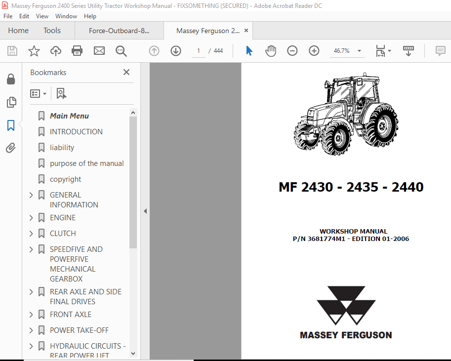Close the Bookmarks panel
Viewport: 451px width, 361px height.
(126, 72)
